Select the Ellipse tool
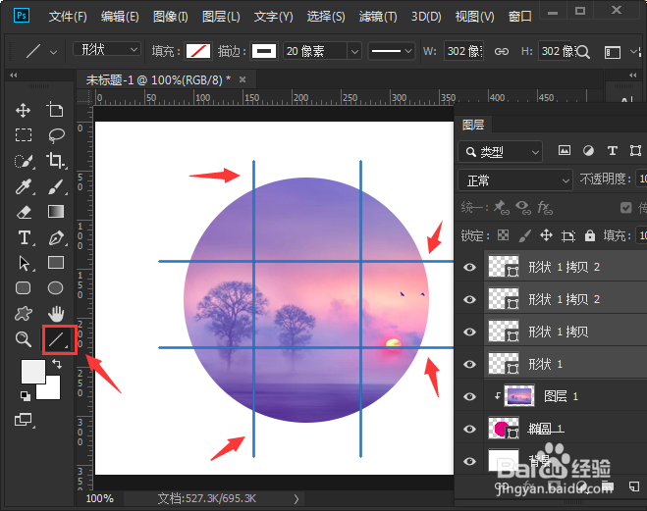The height and width of the screenshot is (511, 647). click(x=55, y=287)
